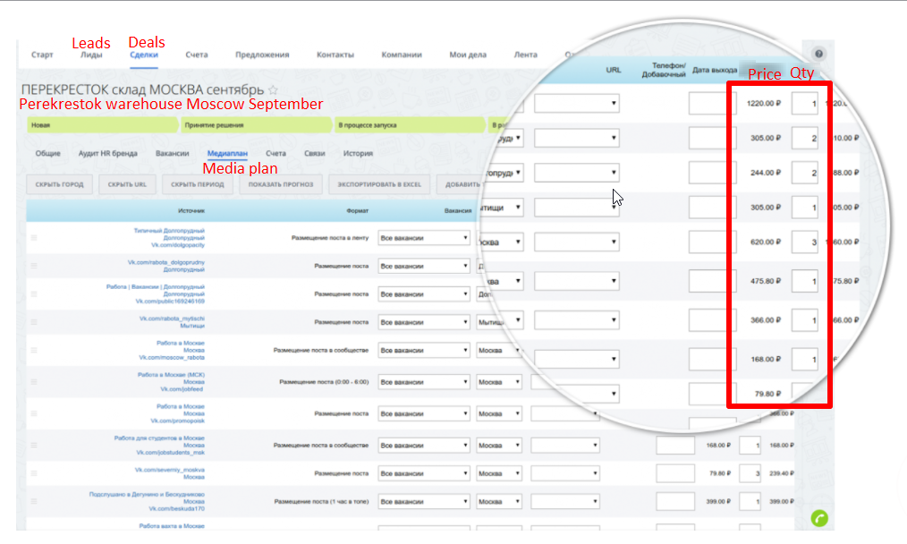Open the green phone call widget

pos(819,518)
